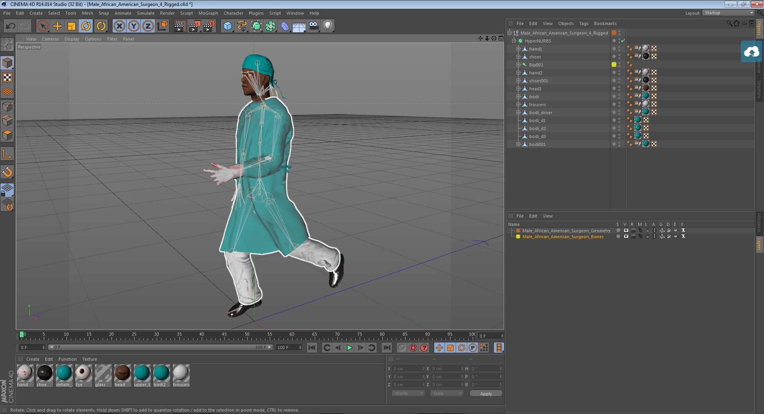Add a camera object

tap(314, 26)
